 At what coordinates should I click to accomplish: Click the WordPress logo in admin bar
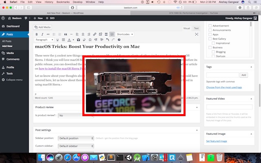pos(3,18)
